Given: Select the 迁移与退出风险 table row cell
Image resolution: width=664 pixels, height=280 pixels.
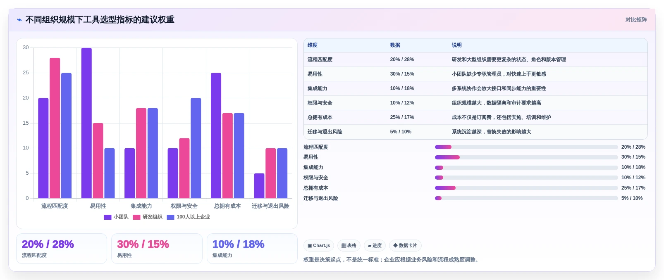Looking at the screenshot, I should pos(325,132).
